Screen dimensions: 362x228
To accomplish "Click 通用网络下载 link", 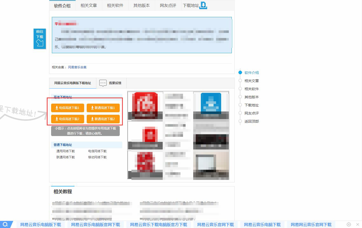I will click(66, 151).
